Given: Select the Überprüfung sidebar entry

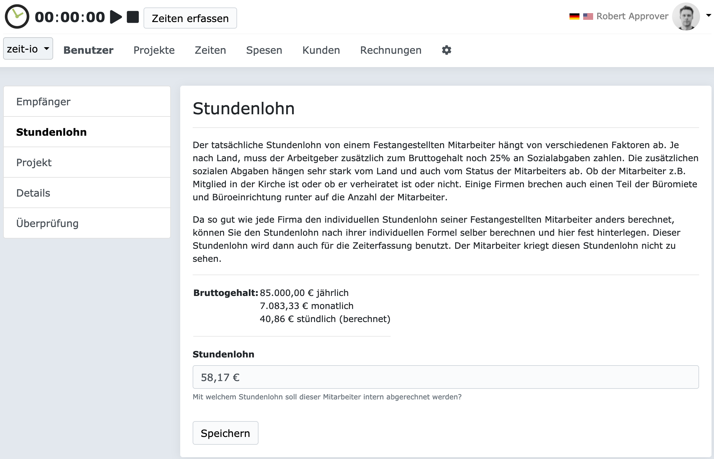Looking at the screenshot, I should (47, 223).
